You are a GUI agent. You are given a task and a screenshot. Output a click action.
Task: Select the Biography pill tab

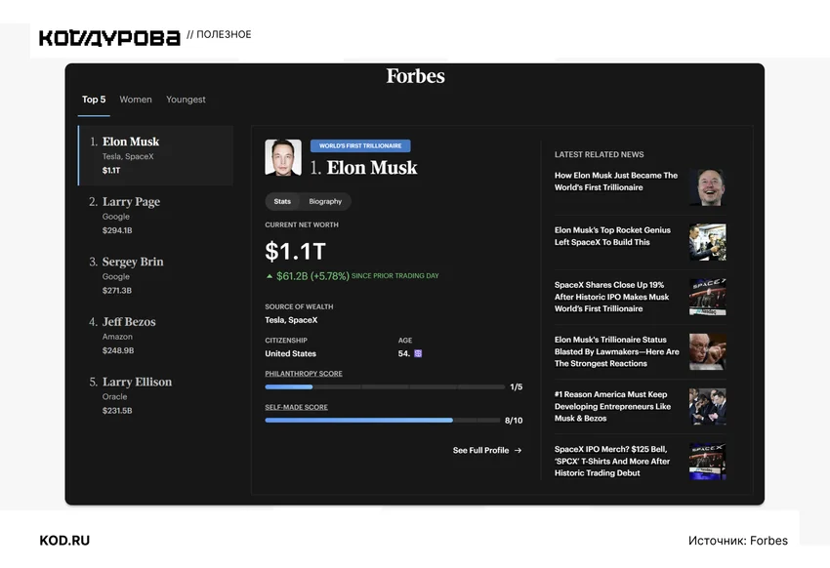pos(325,201)
